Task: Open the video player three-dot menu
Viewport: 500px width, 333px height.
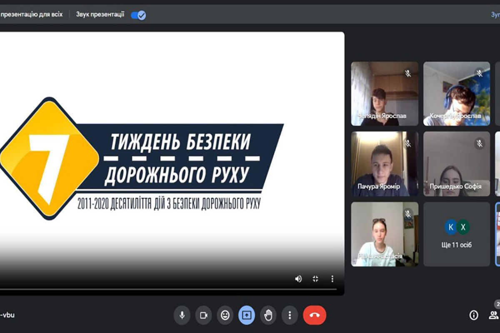Action: (x=332, y=279)
